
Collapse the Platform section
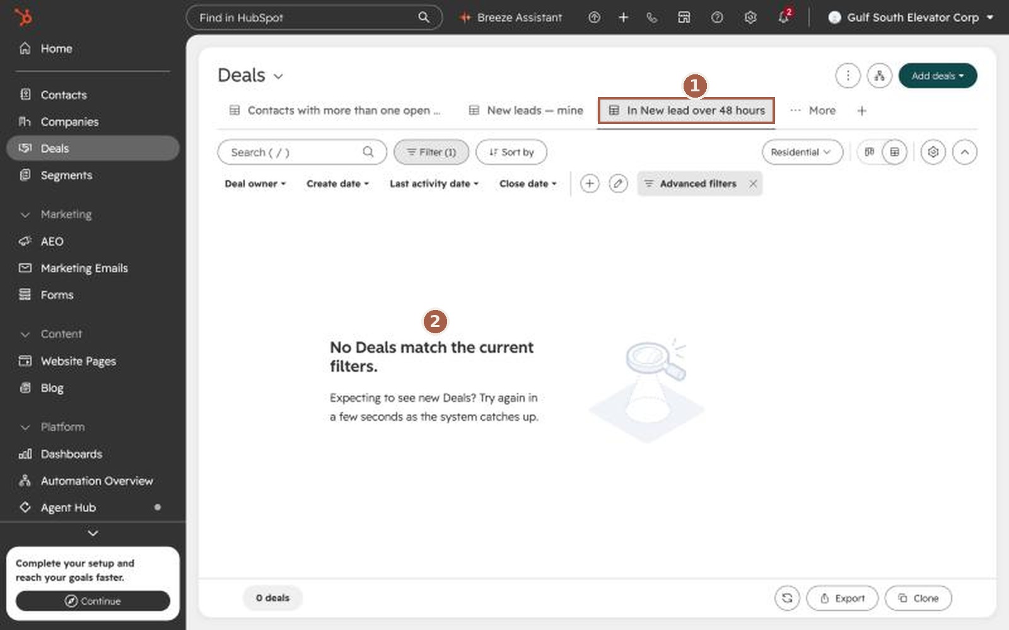point(52,427)
